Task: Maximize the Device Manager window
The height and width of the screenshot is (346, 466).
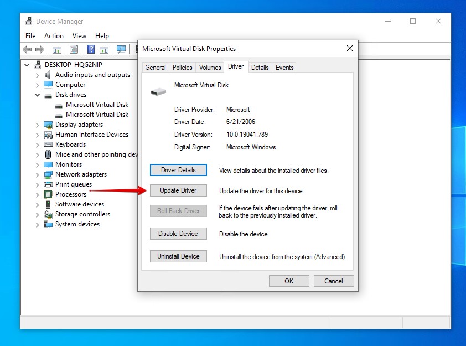Action: click(413, 21)
